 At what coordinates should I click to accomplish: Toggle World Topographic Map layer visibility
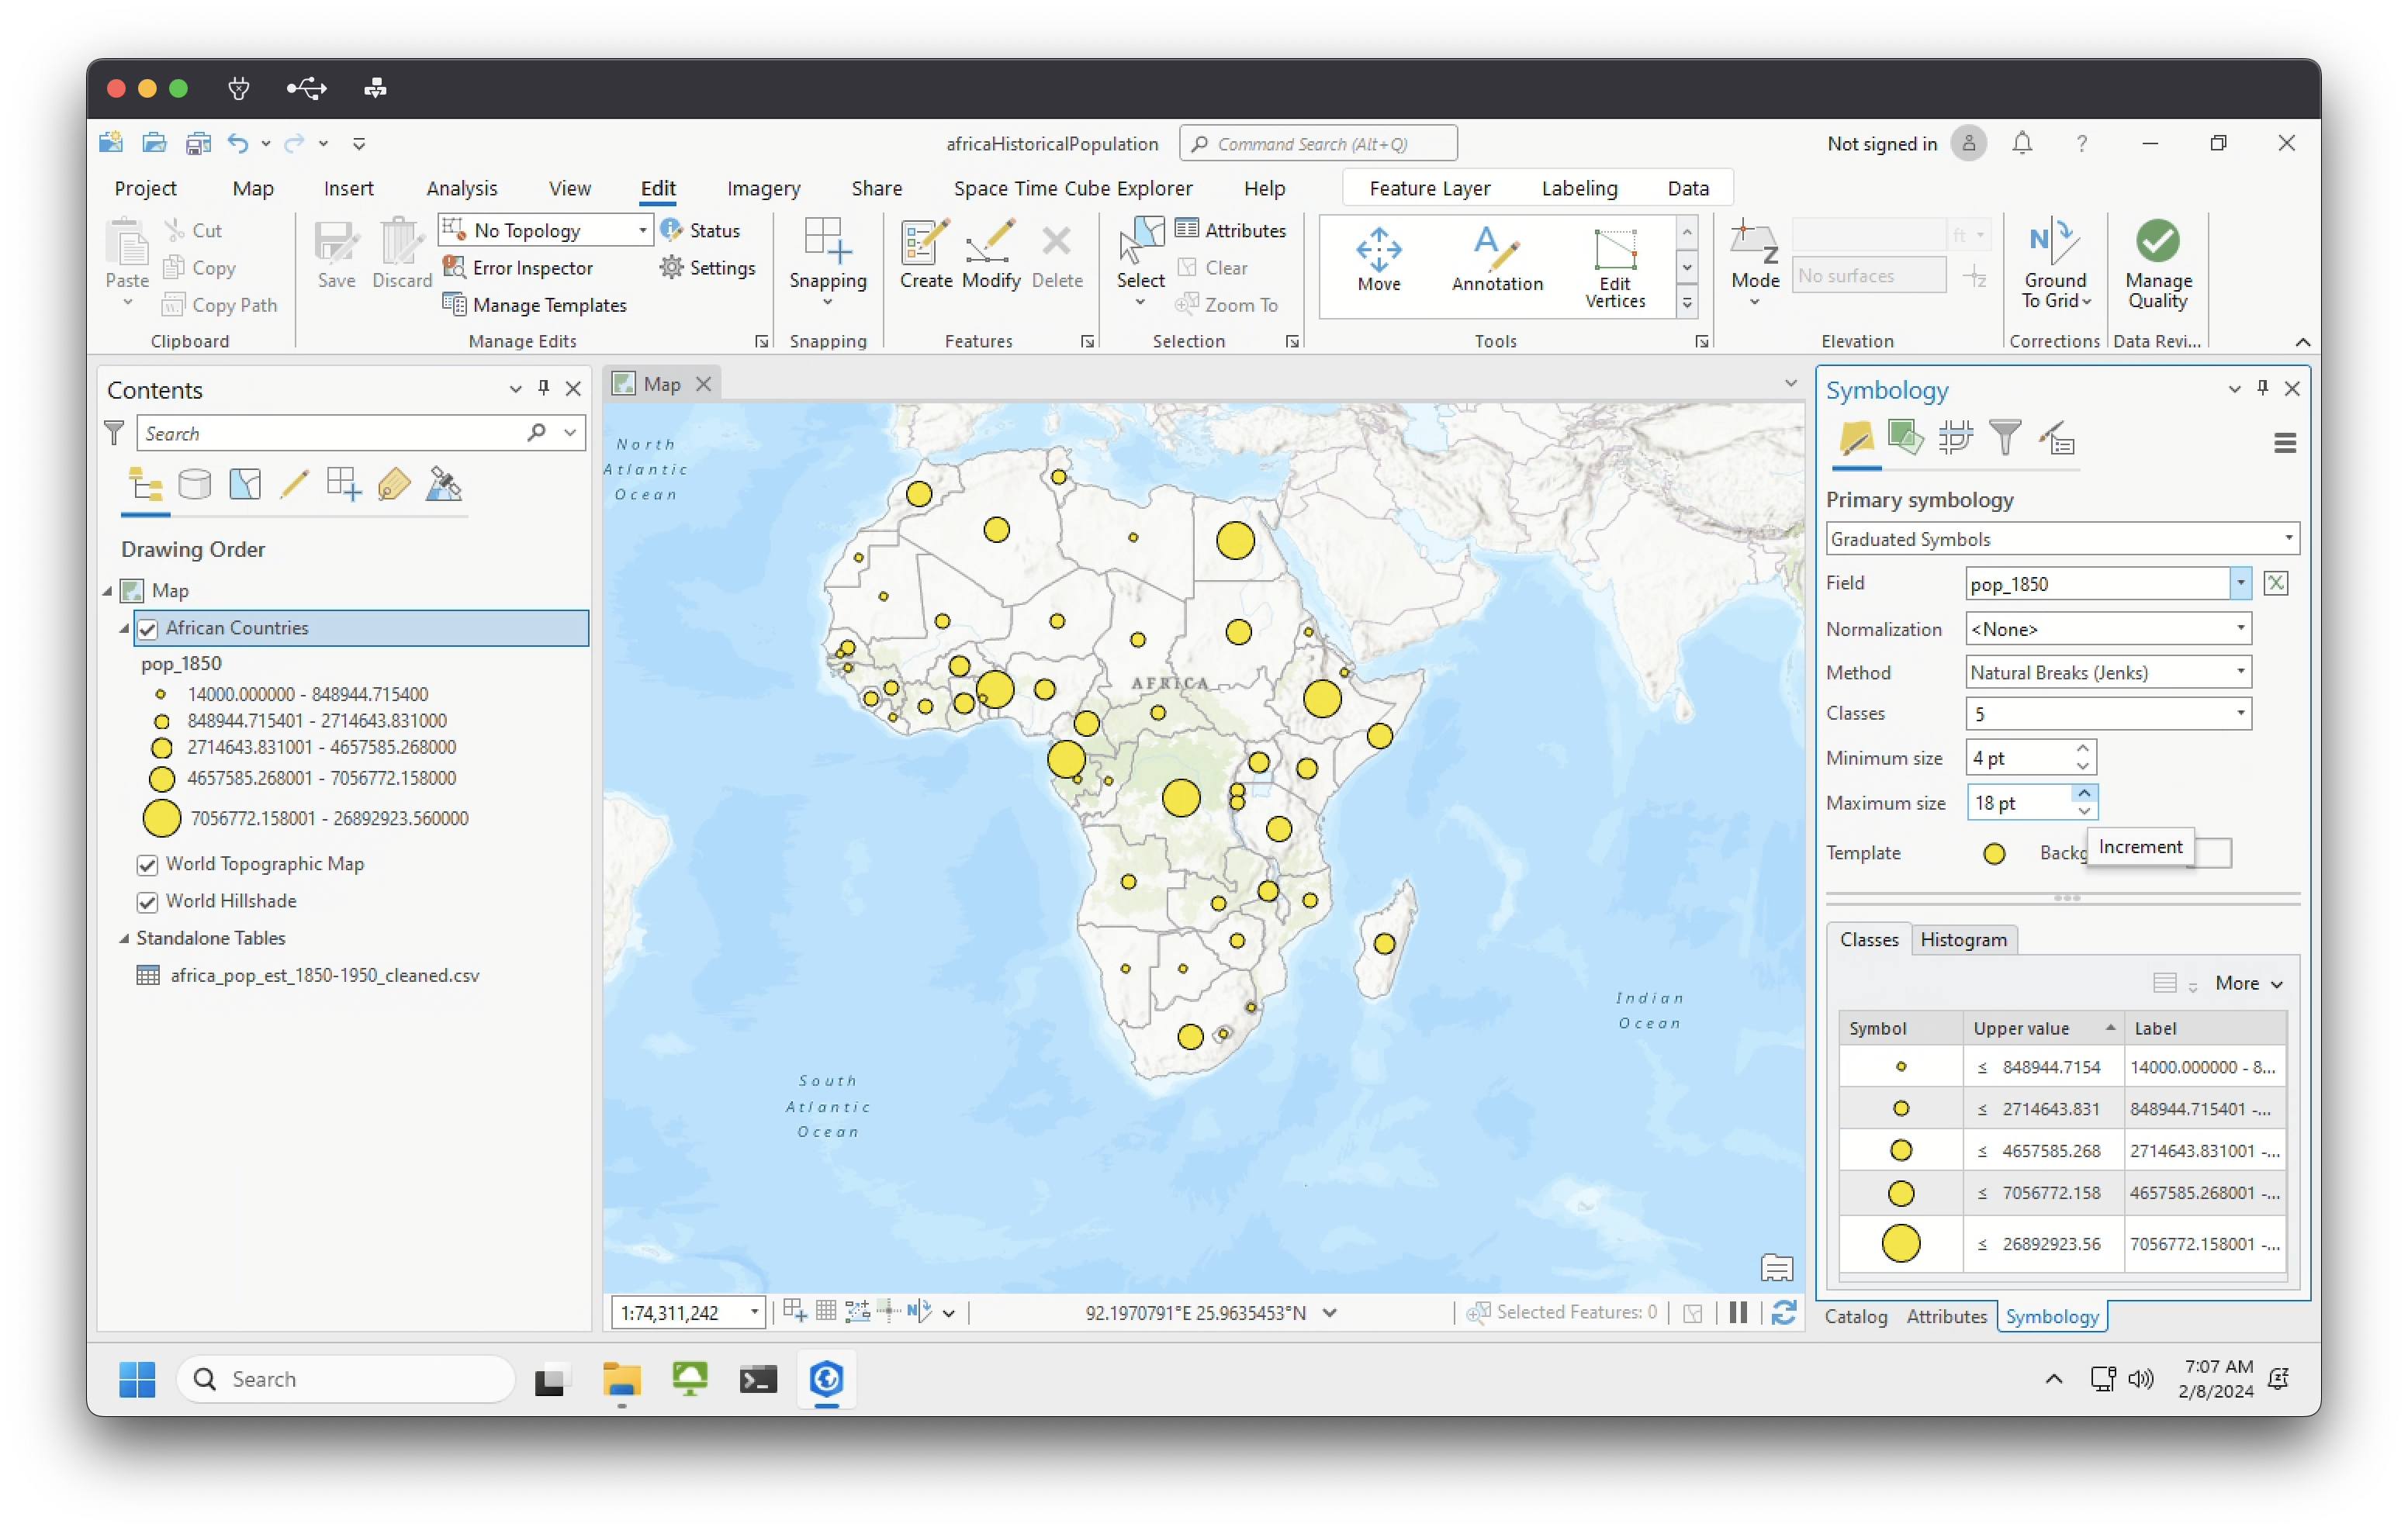tap(148, 865)
